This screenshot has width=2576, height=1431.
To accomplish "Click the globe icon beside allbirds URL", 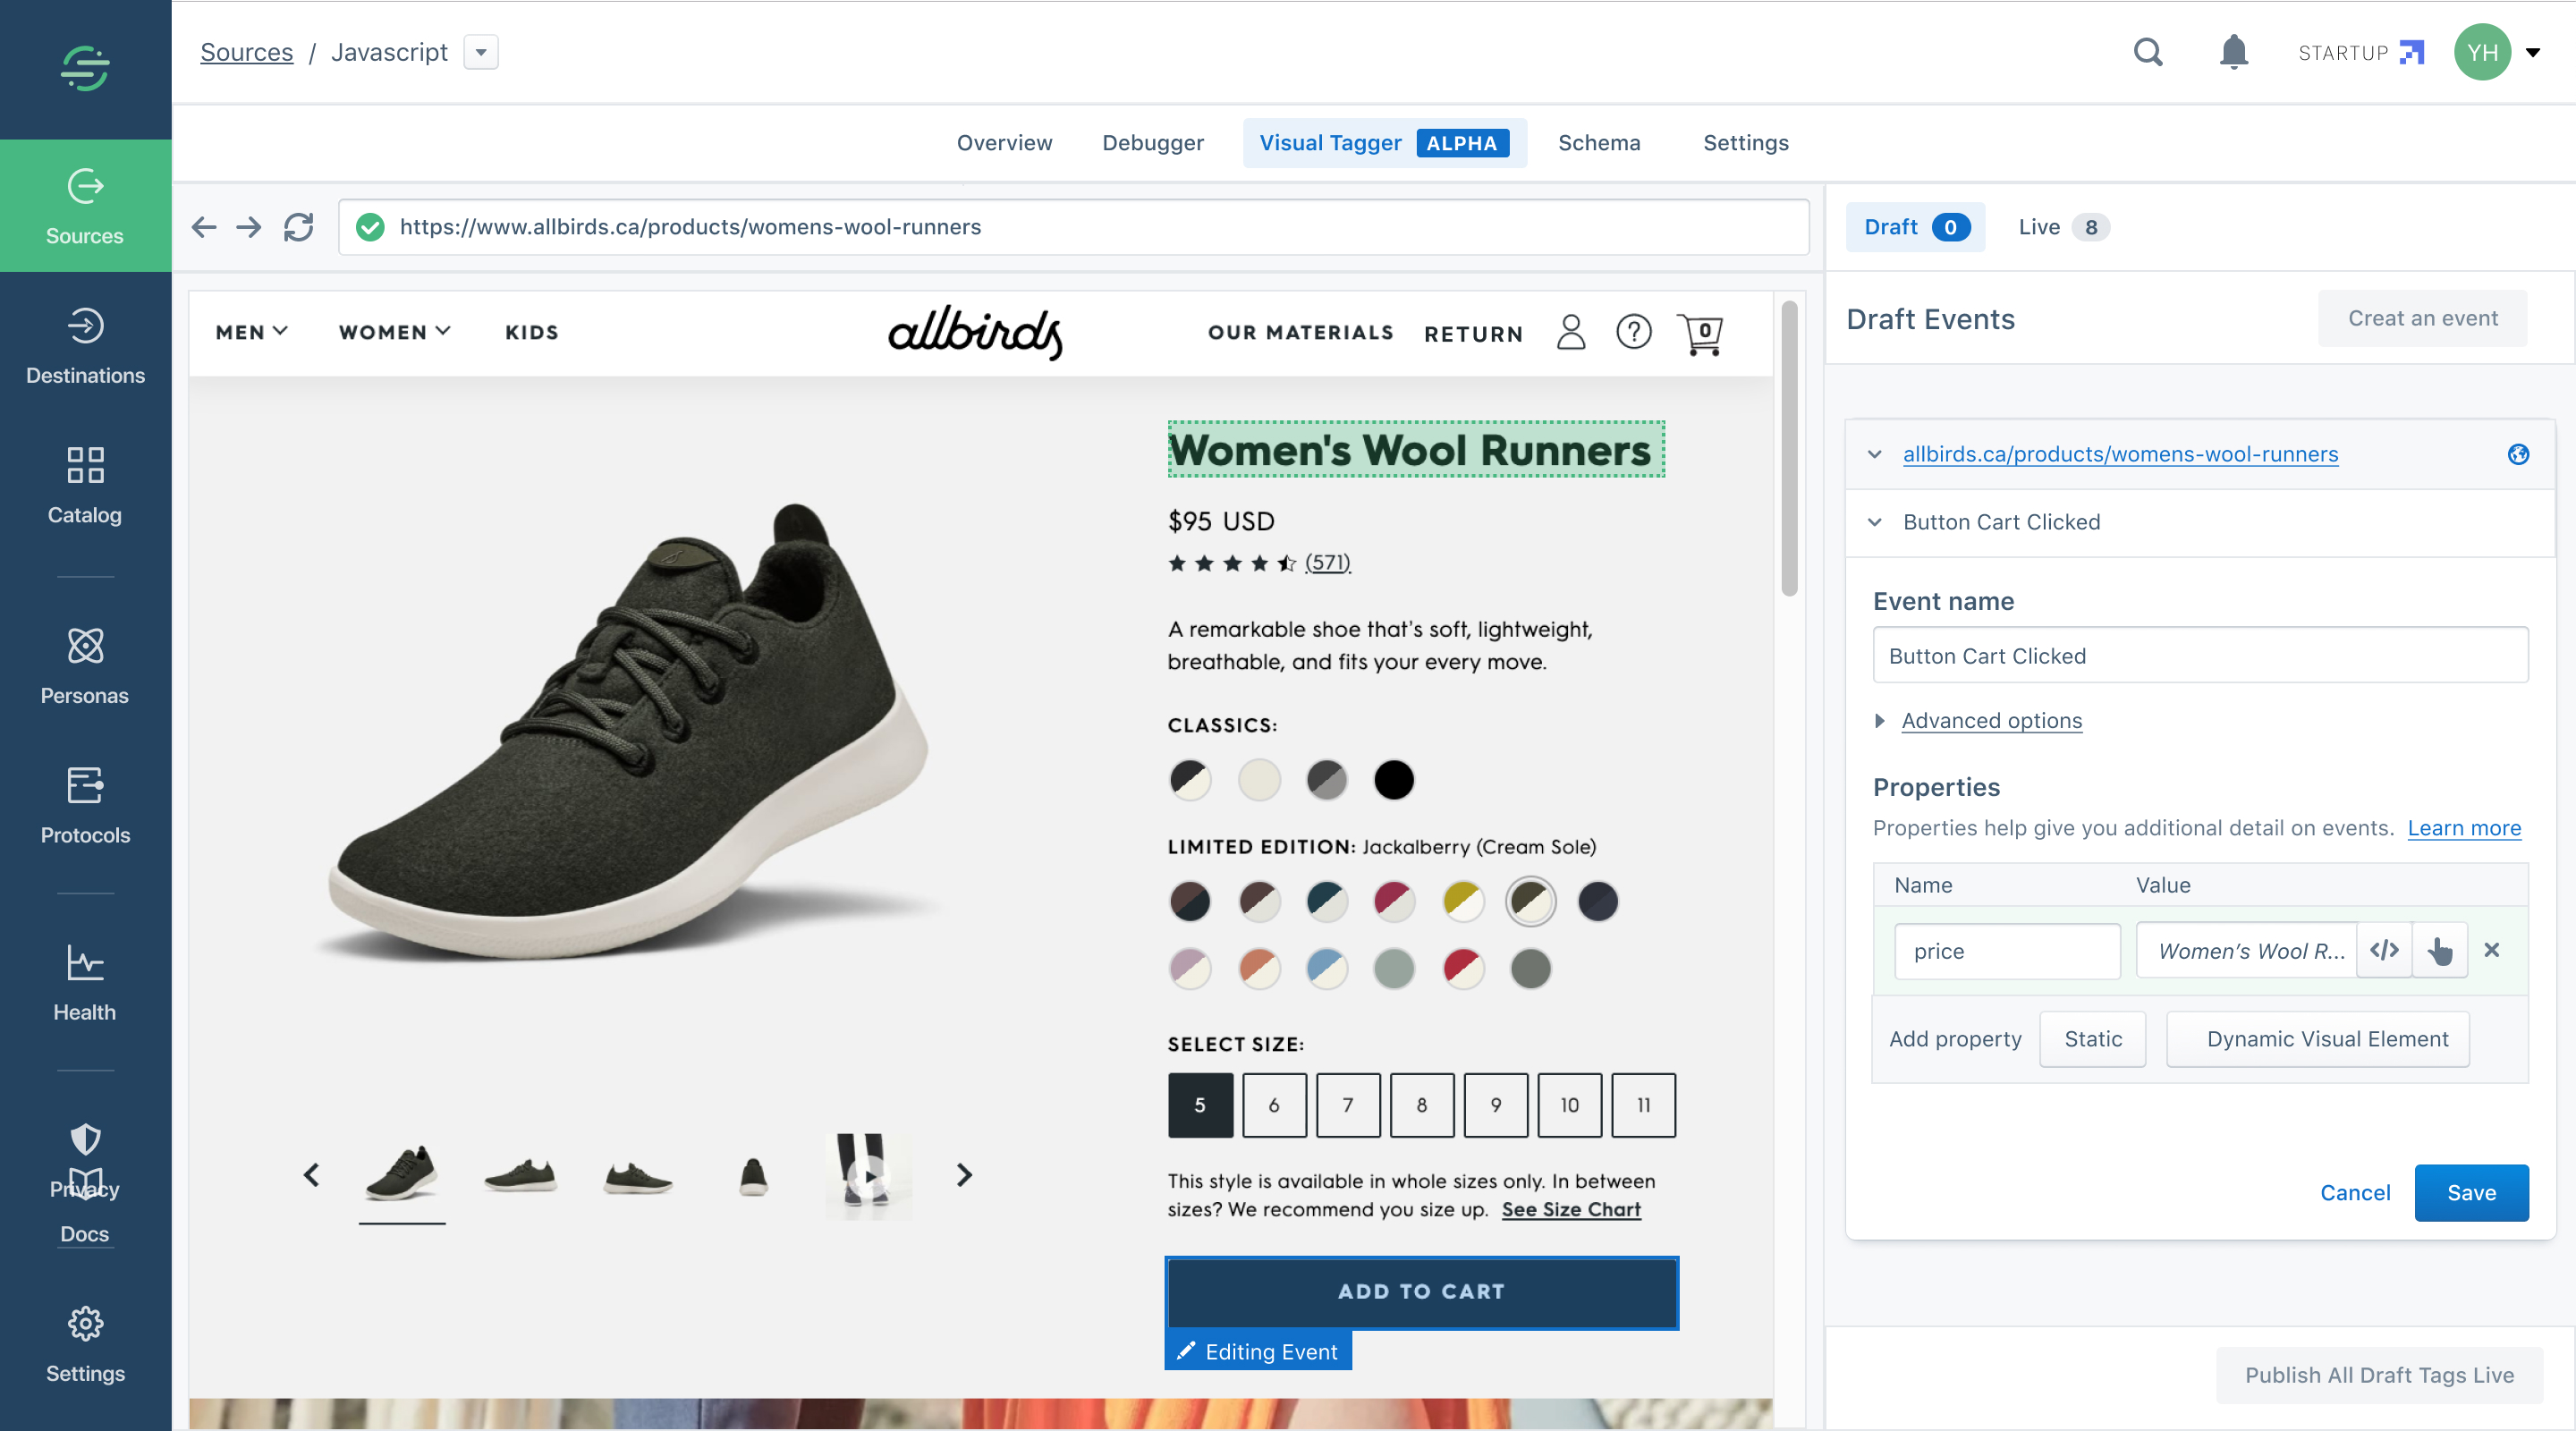I will (x=2518, y=454).
